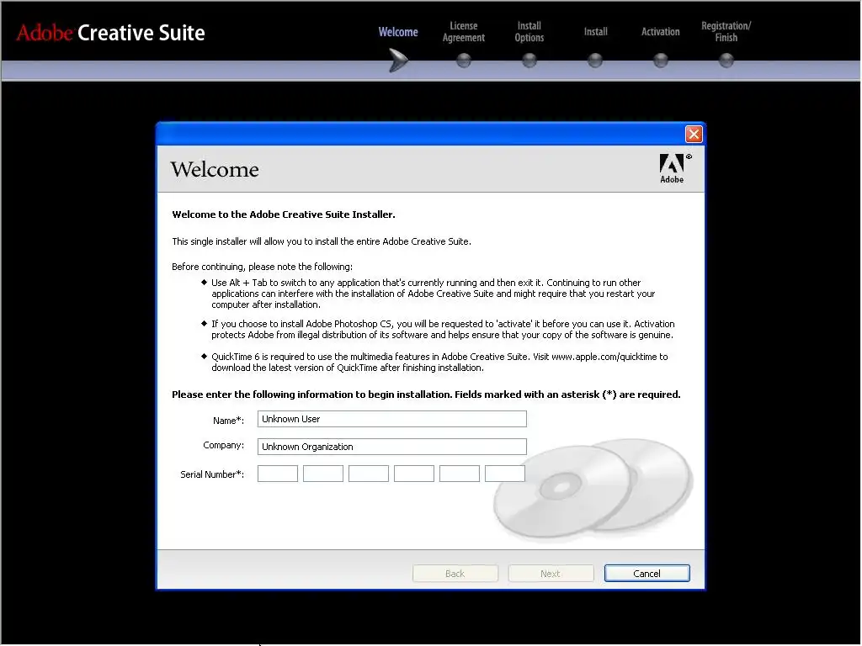
Task: Click the License Agreement step dot
Action: click(464, 60)
